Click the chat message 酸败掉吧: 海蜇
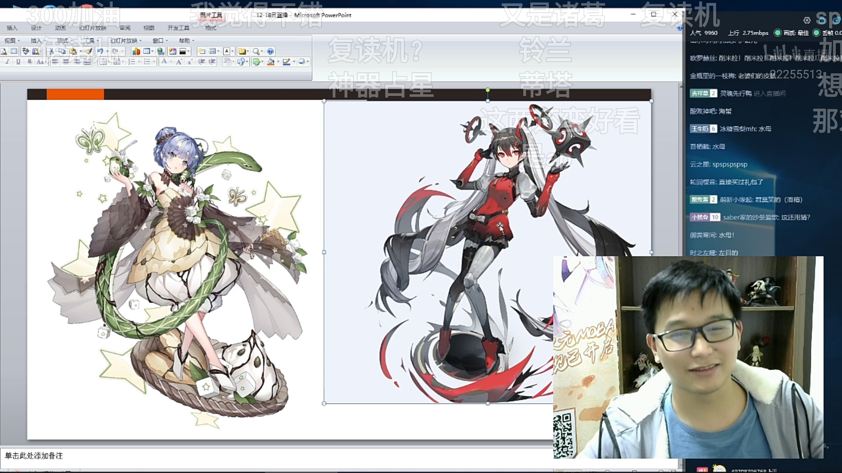This screenshot has height=473, width=842. click(x=710, y=111)
